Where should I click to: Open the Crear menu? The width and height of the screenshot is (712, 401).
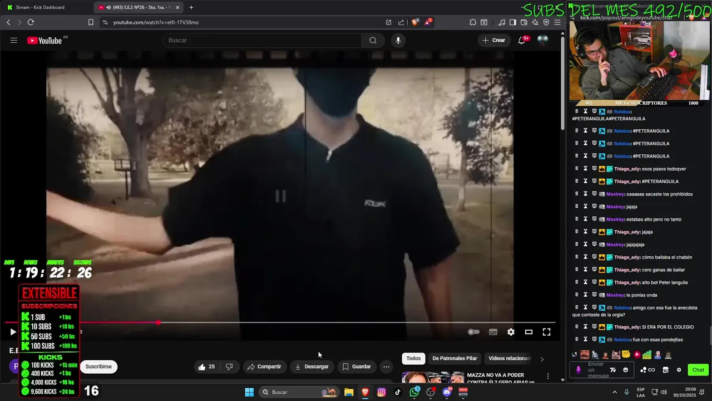pos(494,40)
